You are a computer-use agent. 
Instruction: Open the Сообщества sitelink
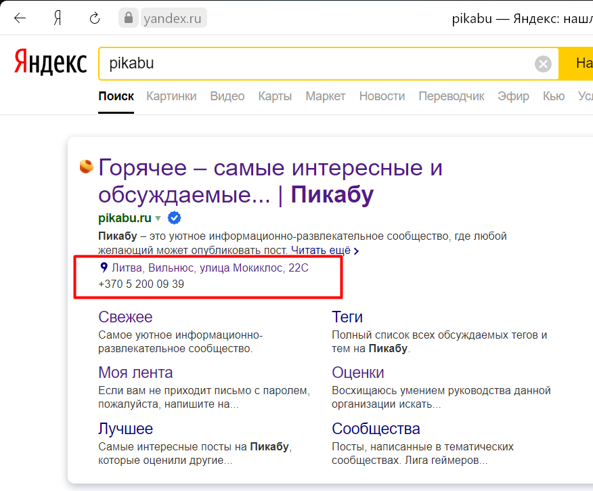[376, 429]
